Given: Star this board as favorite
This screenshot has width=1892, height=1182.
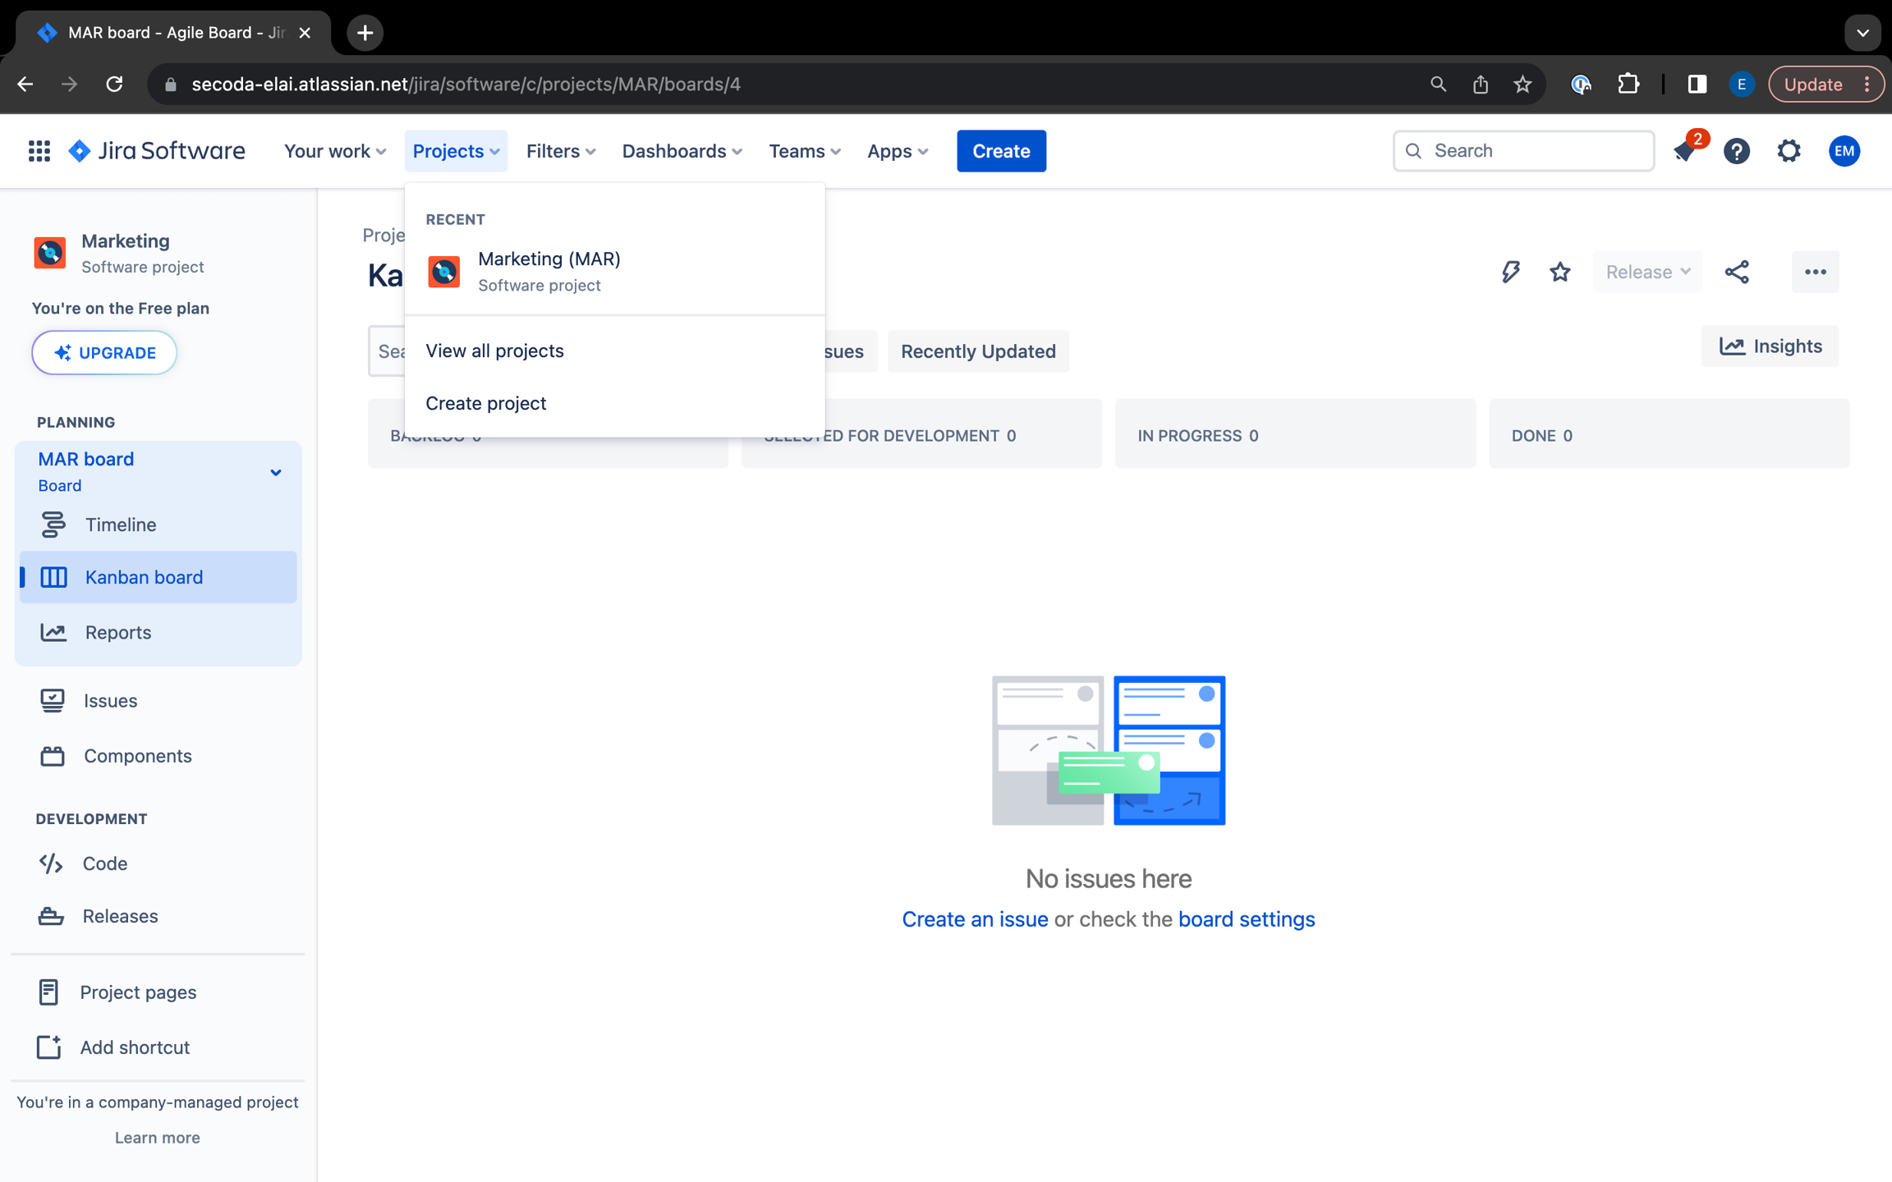Looking at the screenshot, I should (x=1559, y=272).
